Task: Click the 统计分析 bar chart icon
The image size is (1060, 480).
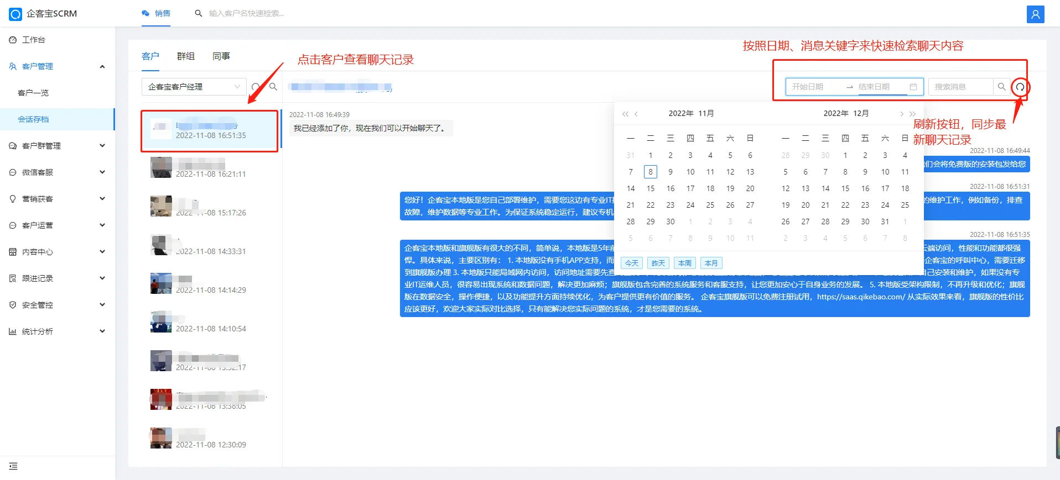Action: [x=13, y=331]
